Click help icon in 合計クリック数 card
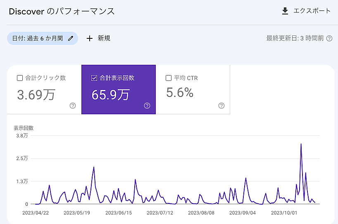The image size is (338, 224). 73,106
